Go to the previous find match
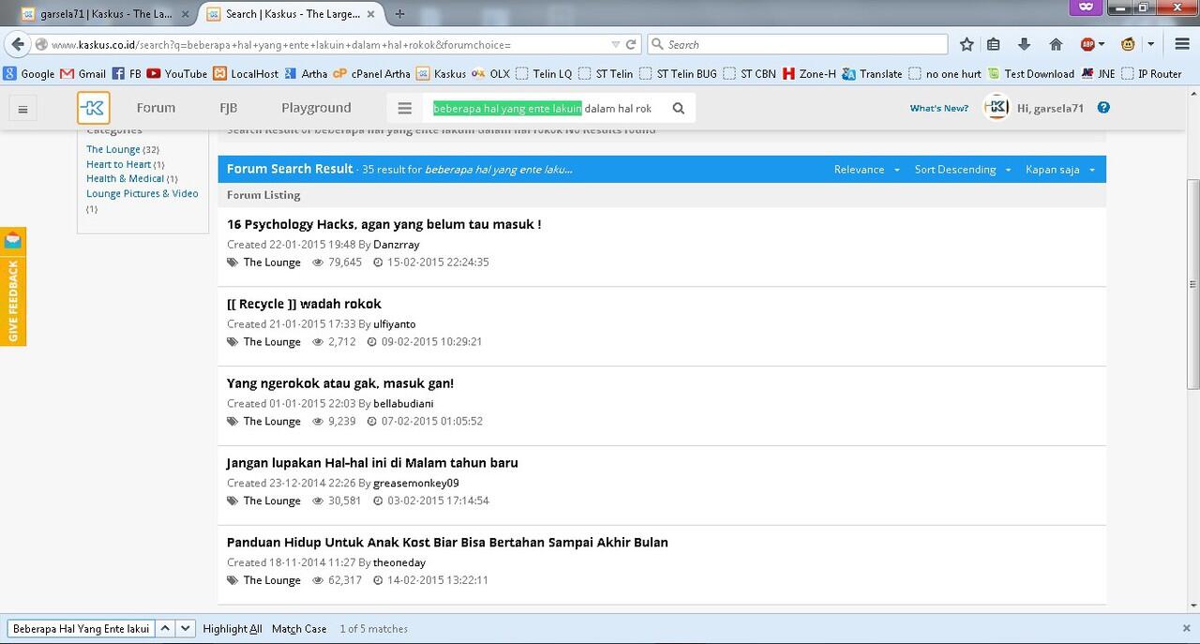The width and height of the screenshot is (1200, 644). (164, 628)
